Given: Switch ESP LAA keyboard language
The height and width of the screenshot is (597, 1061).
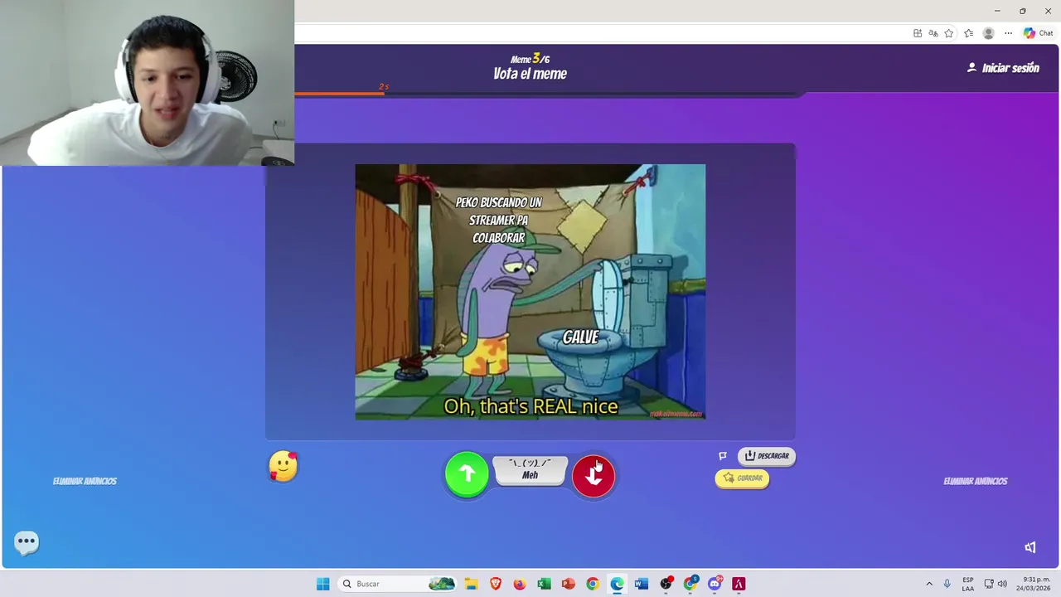Looking at the screenshot, I should coord(968,584).
